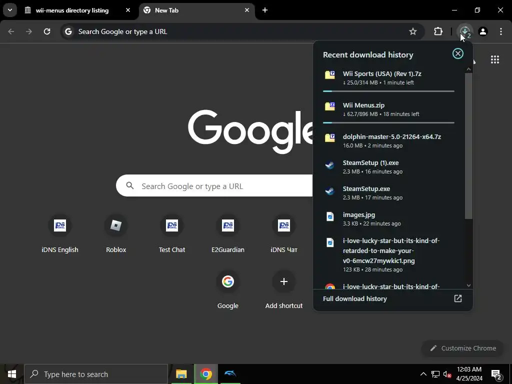Click the SteamSetup.exe filename

pos(366,188)
